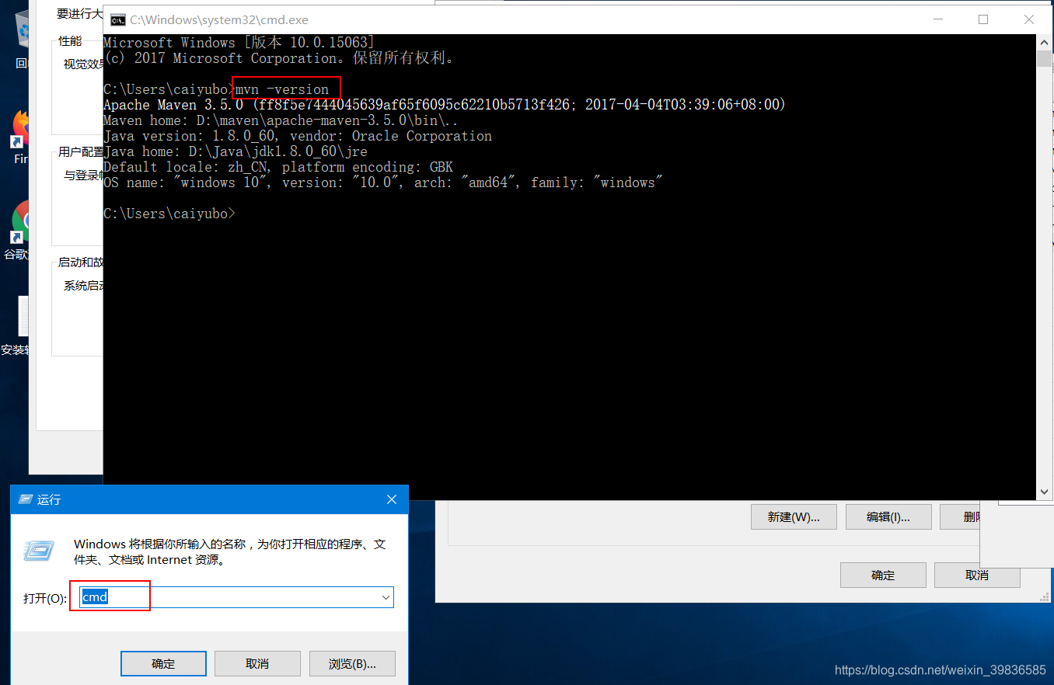The width and height of the screenshot is (1054, 685).
Task: Close the Run dialog
Action: [x=392, y=499]
